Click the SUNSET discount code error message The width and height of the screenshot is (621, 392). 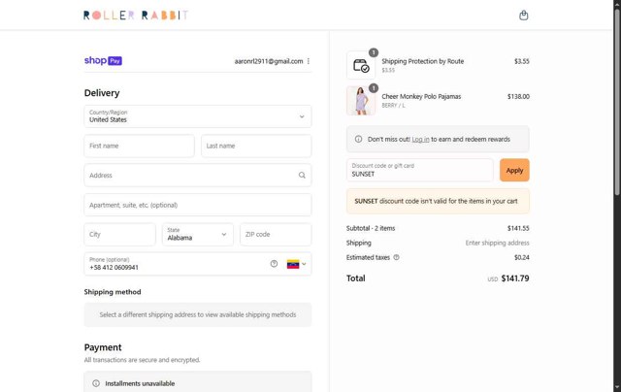(438, 201)
